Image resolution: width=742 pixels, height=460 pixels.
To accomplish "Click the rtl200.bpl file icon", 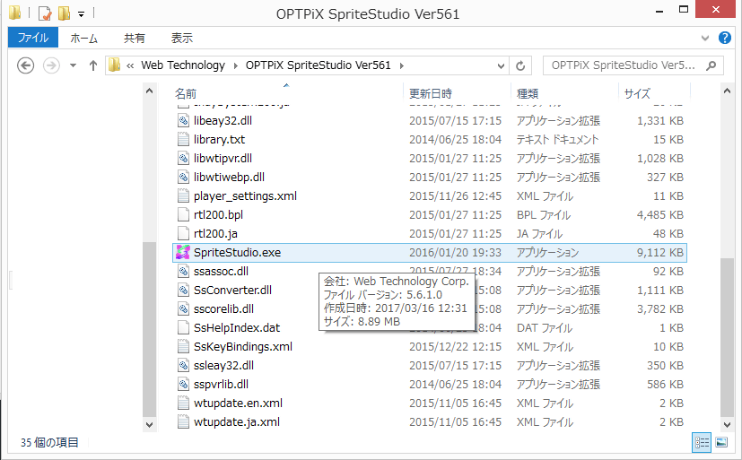I will (183, 214).
